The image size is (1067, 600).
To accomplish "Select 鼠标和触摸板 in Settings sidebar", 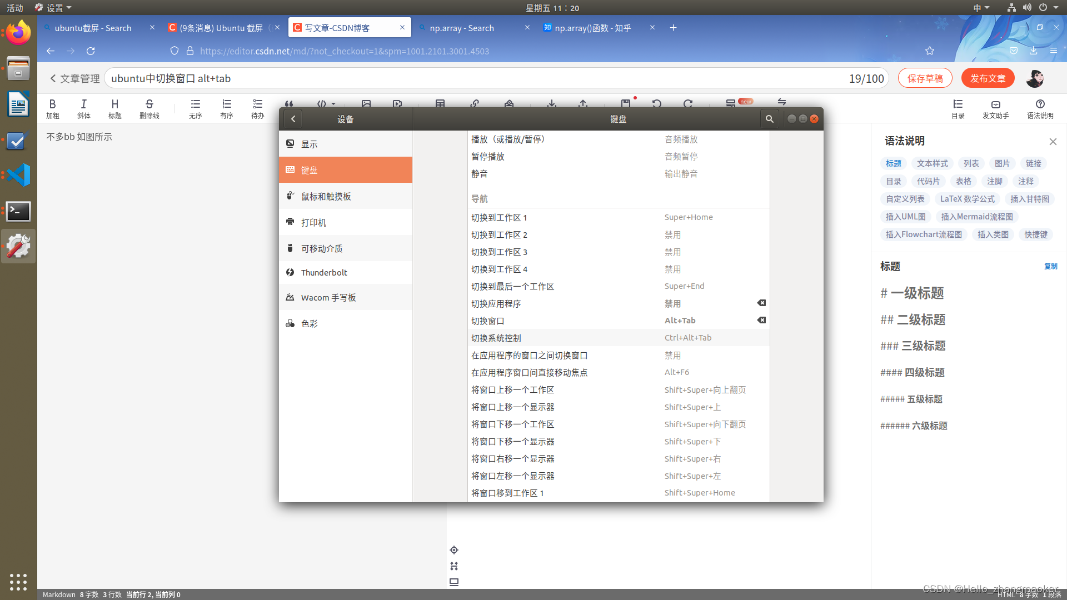I will point(346,196).
